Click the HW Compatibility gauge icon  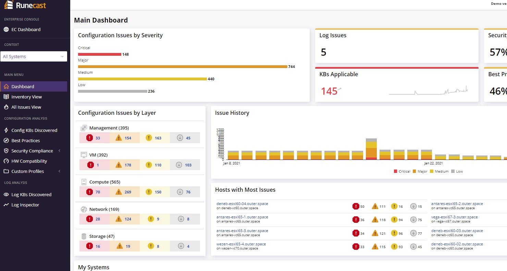[6, 161]
